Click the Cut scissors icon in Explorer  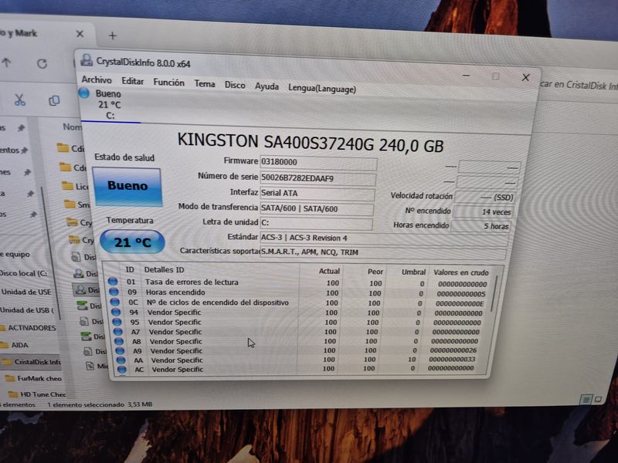tap(20, 100)
